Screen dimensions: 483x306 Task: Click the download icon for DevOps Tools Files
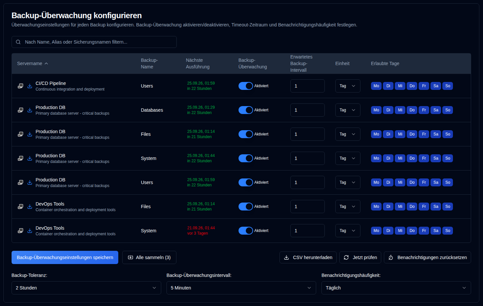[30, 207]
